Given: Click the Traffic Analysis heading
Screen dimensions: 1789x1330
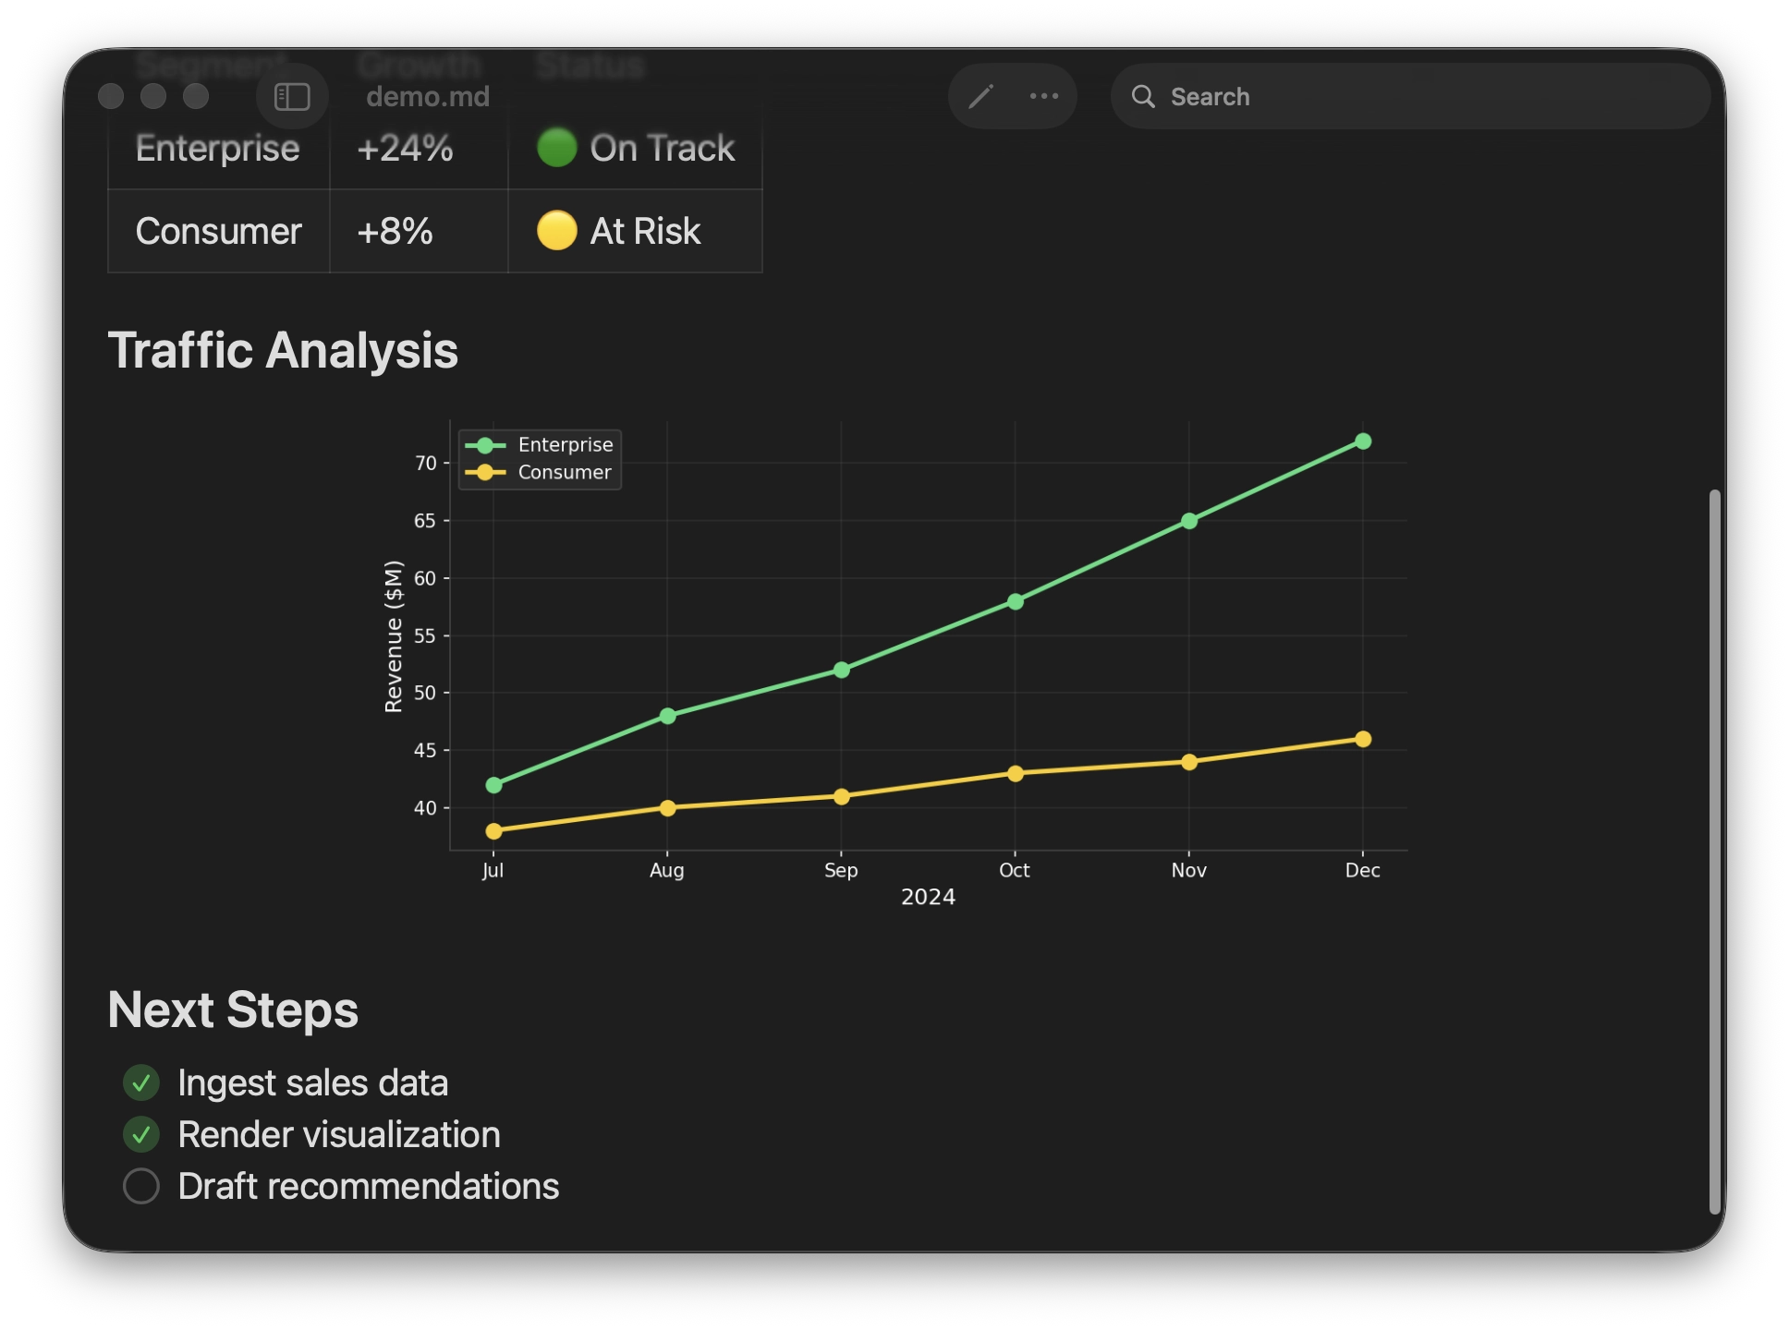Looking at the screenshot, I should click(x=283, y=351).
